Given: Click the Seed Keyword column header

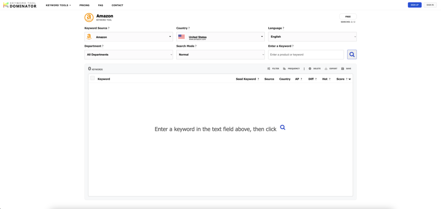Looking at the screenshot, I should click(x=246, y=79).
